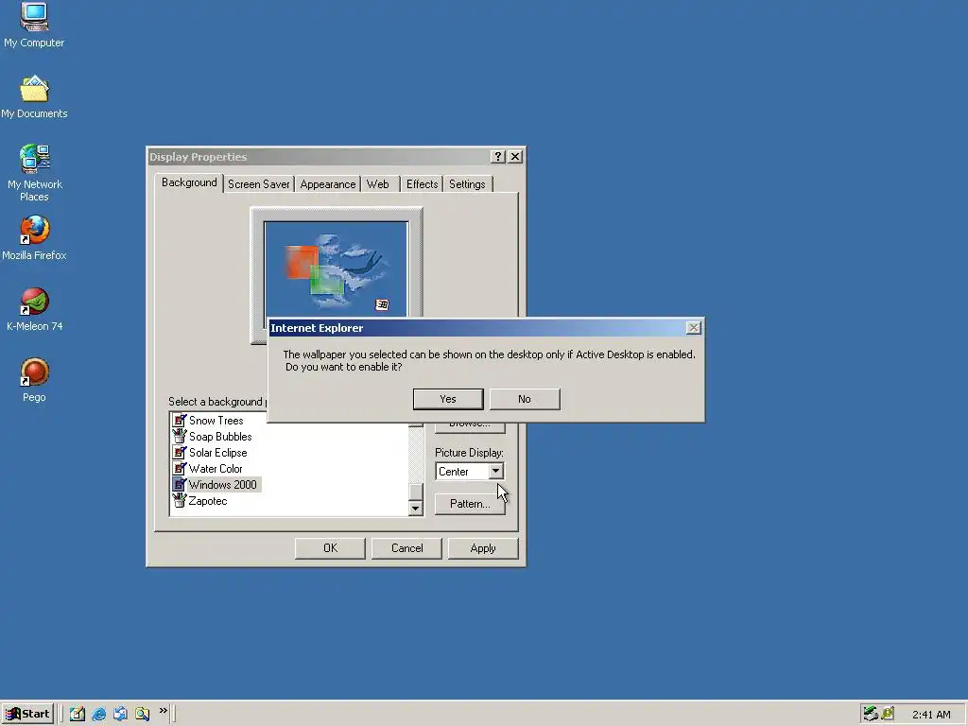The height and width of the screenshot is (726, 968).
Task: Click Cancel in Display Properties
Action: 406,548
